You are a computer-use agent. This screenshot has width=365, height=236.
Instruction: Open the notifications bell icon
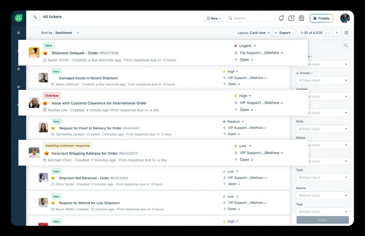tap(281, 18)
